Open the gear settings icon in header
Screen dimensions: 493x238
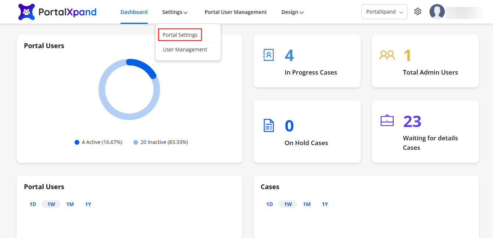pos(417,12)
